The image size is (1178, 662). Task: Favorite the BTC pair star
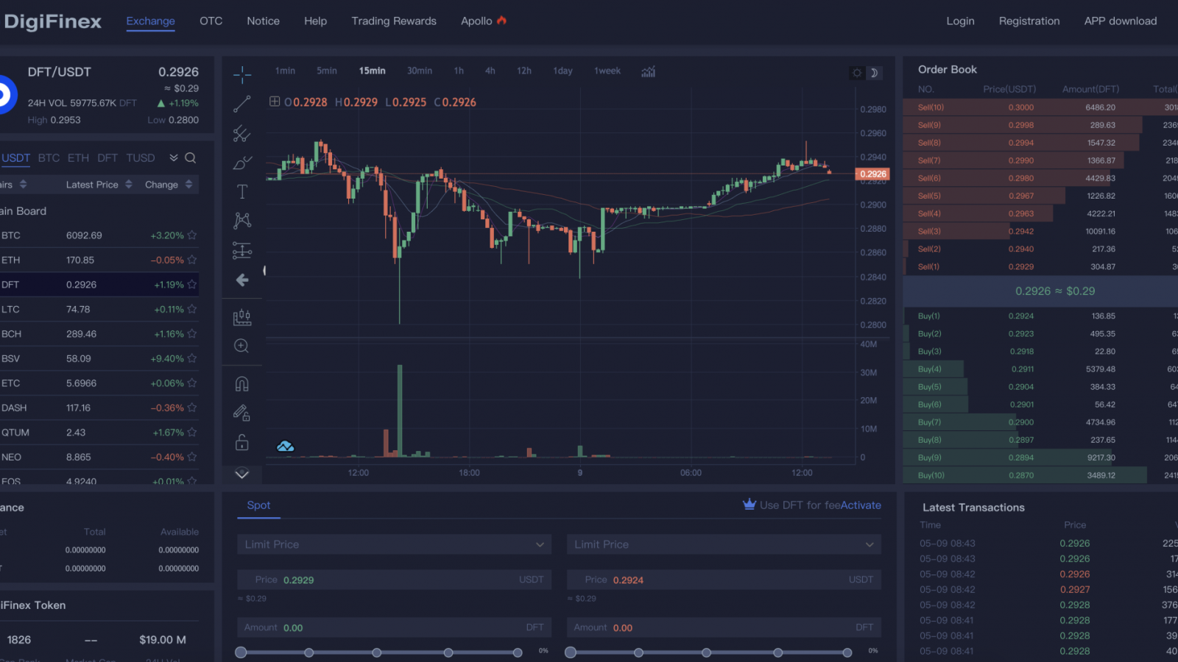pyautogui.click(x=192, y=235)
